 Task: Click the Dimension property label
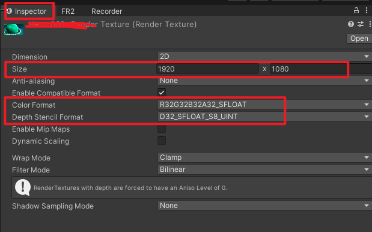point(29,57)
